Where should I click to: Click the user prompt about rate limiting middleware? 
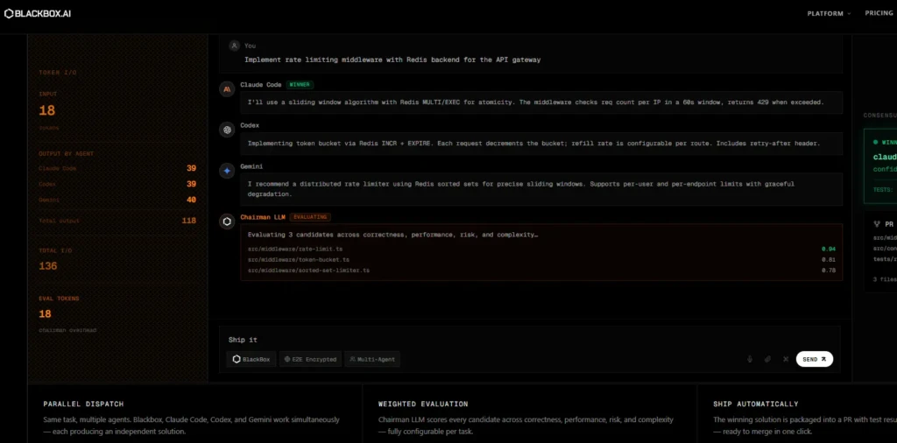(392, 60)
